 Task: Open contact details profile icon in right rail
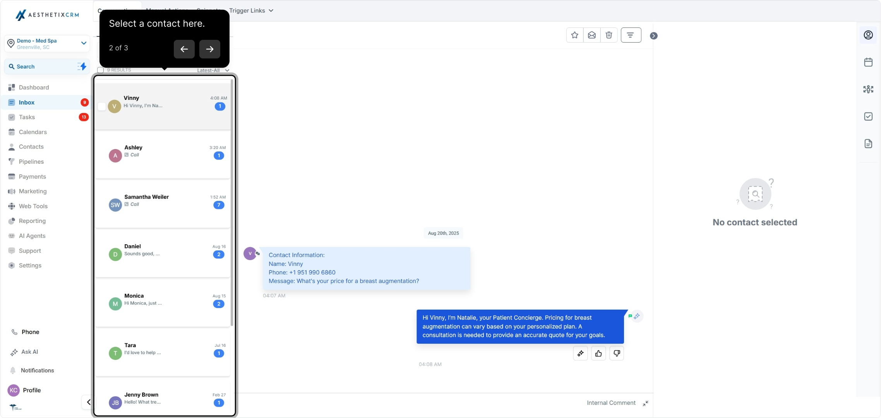pos(868,35)
